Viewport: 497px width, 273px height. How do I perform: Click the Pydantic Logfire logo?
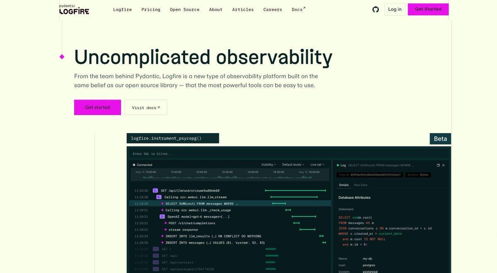(x=74, y=10)
